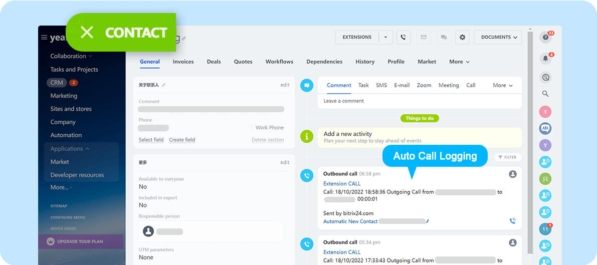Open the History tab
The image size is (597, 265).
pos(365,62)
